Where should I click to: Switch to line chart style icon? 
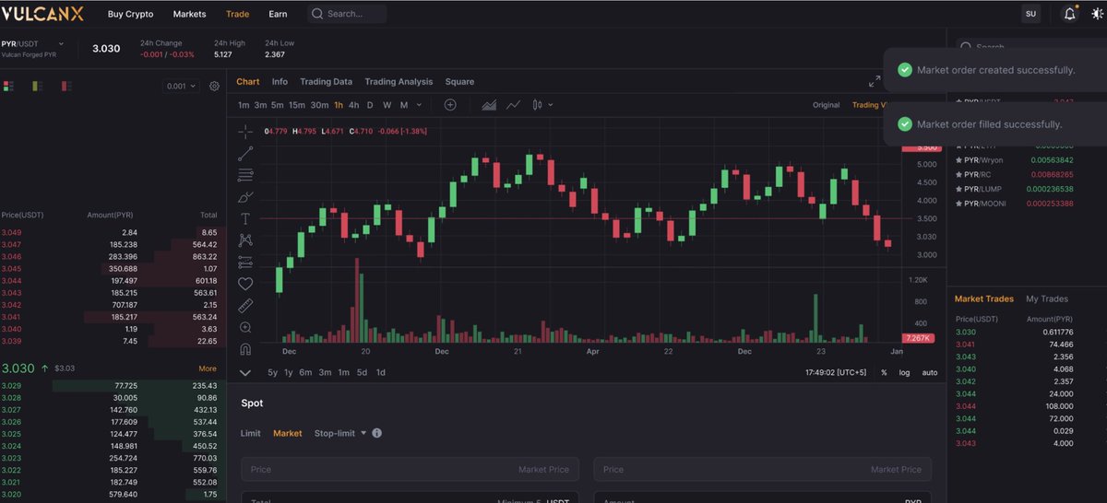513,105
